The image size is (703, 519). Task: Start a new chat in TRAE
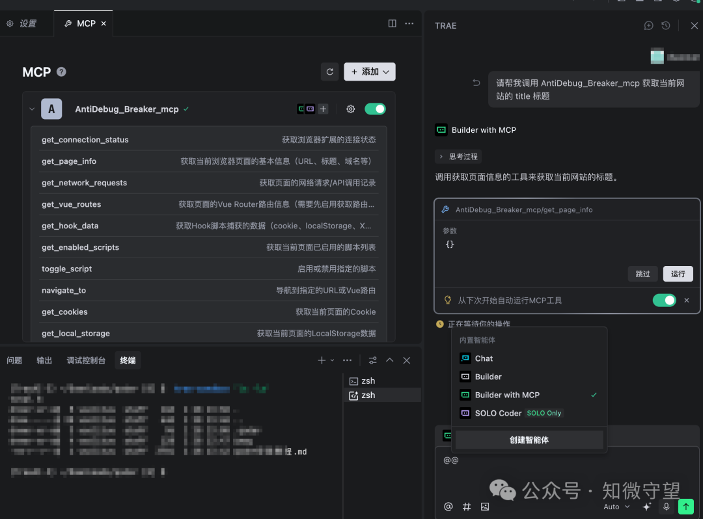pos(648,25)
